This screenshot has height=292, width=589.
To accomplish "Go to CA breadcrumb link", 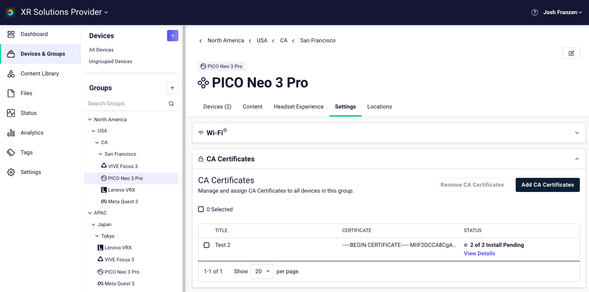I will [x=284, y=41].
